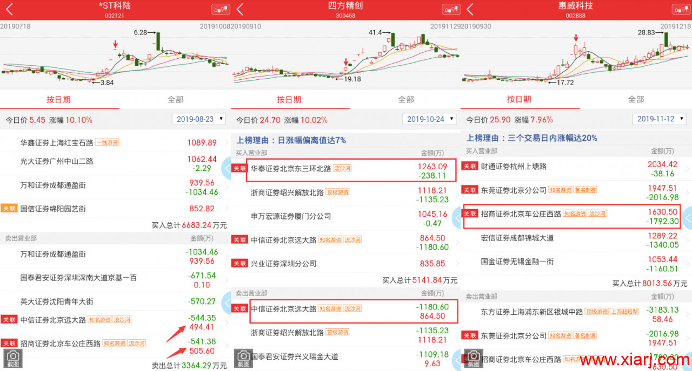Tap 关联 badge of 中信证券北京远大路 in *ST科陆 panel

[9, 320]
